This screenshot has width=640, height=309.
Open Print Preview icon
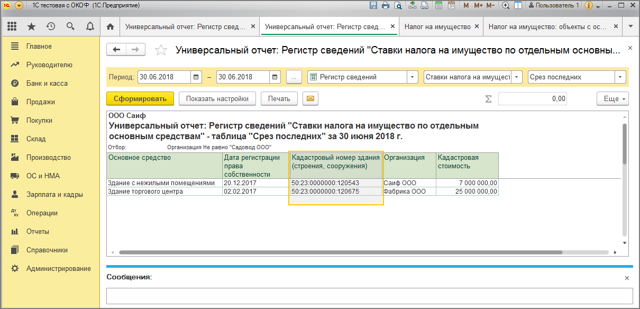398,5
